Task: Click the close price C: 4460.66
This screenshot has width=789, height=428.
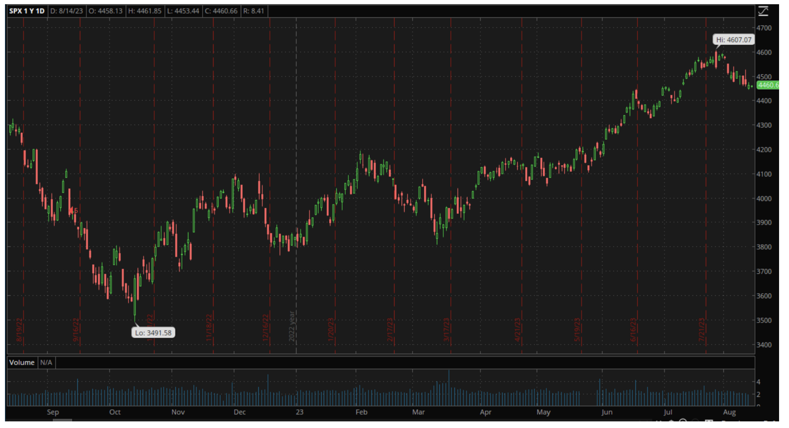Action: pos(221,11)
